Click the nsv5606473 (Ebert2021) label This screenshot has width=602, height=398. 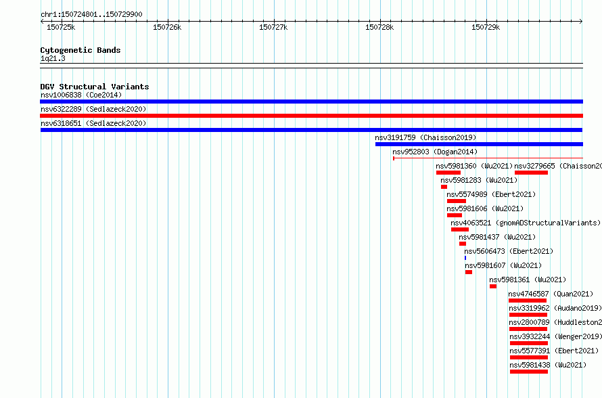tap(509, 251)
